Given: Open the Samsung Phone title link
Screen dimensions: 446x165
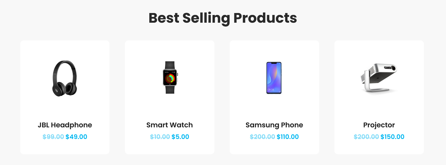Looking at the screenshot, I should click(274, 125).
